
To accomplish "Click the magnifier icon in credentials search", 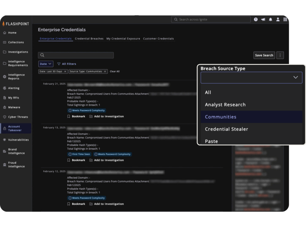I will 42,55.
